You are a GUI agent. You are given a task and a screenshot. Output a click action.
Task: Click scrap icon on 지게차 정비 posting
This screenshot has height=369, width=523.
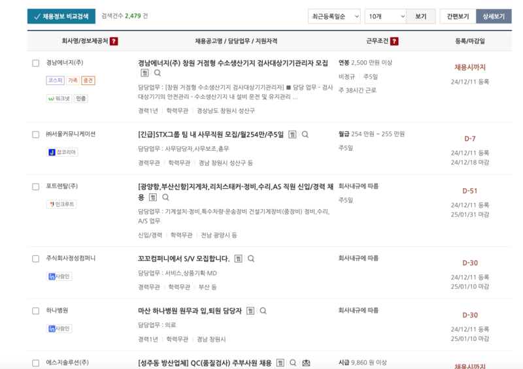point(153,197)
